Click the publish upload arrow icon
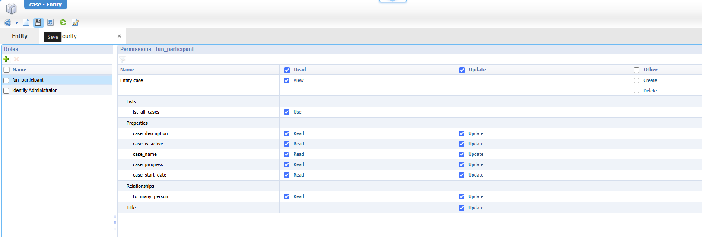This screenshot has width=702, height=237. point(51,22)
